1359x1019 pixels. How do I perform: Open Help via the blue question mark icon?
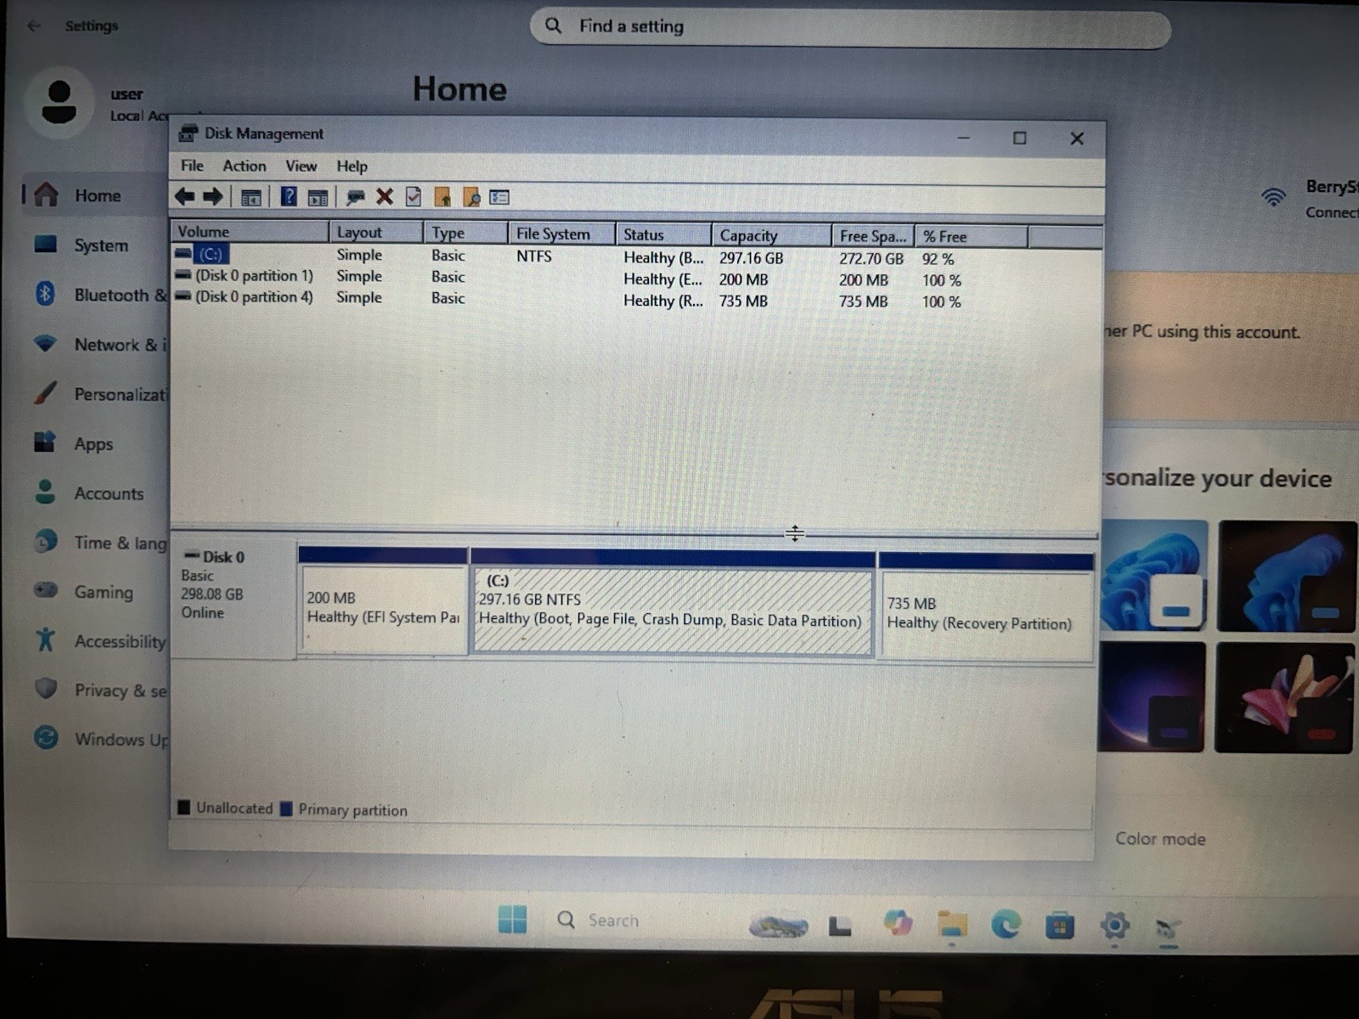click(289, 197)
